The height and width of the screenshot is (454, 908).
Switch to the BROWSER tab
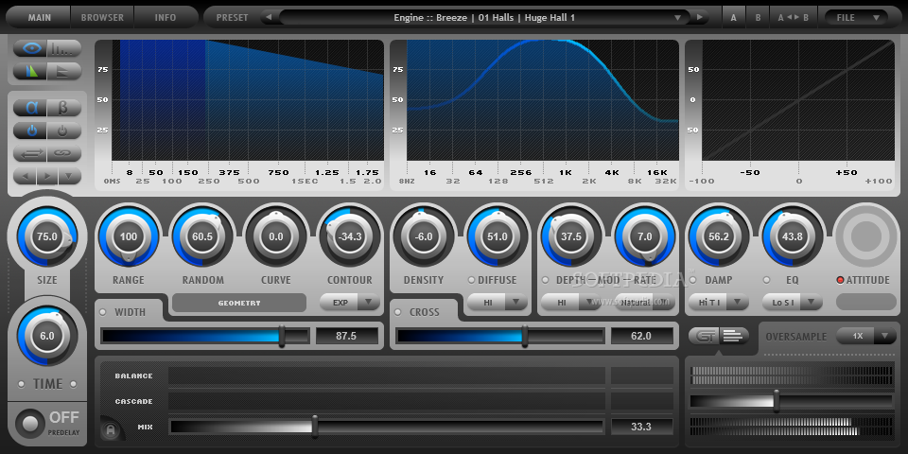coord(102,17)
